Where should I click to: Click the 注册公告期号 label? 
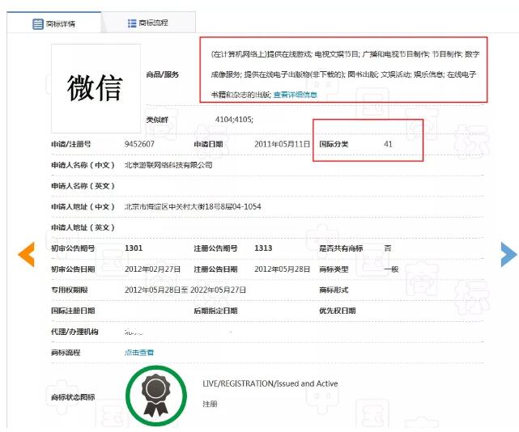coord(215,248)
